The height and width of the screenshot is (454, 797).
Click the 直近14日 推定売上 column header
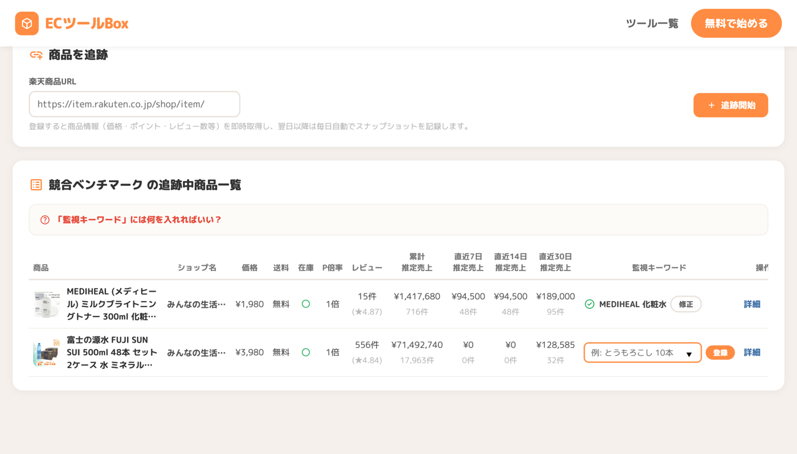[x=511, y=262]
